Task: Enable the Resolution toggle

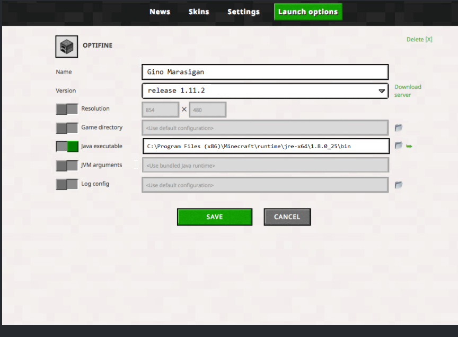Action: pos(66,108)
